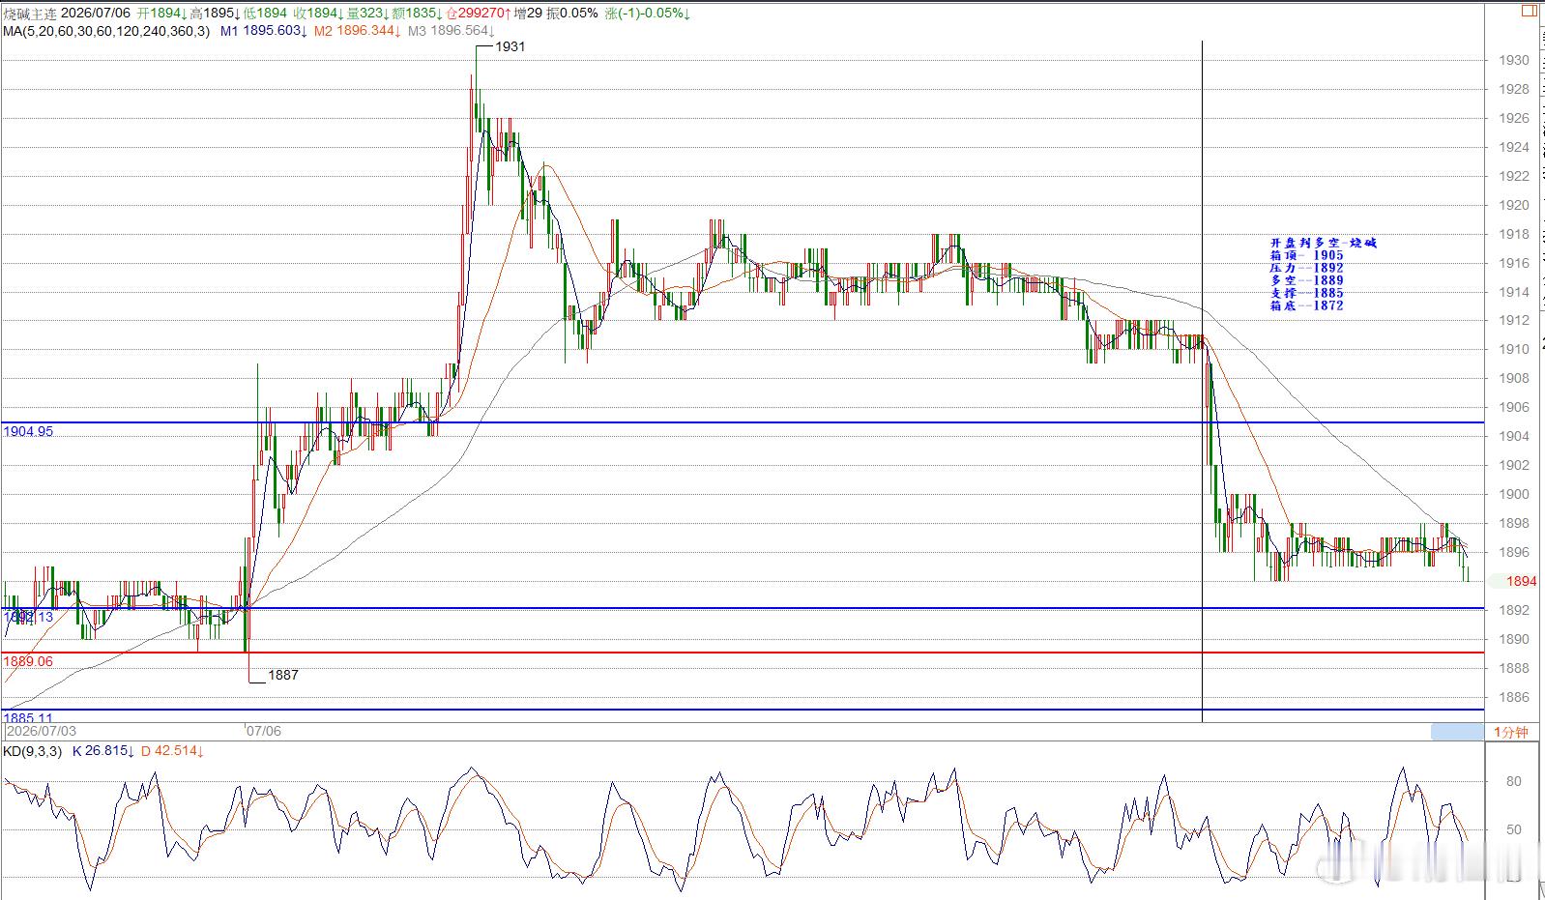This screenshot has width=1545, height=900.
Task: Click the close price 收1894
Action: (x=320, y=14)
